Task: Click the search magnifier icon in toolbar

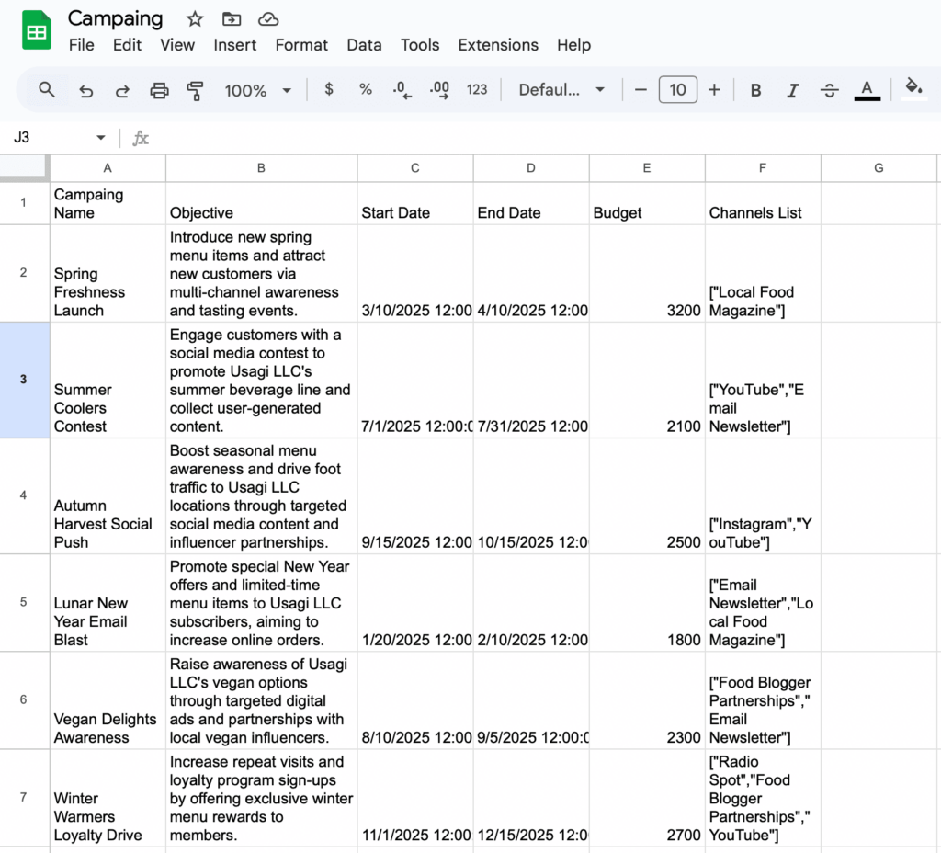Action: pos(47,89)
